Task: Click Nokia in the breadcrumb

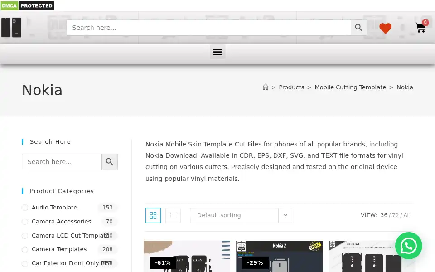Action: point(405,87)
